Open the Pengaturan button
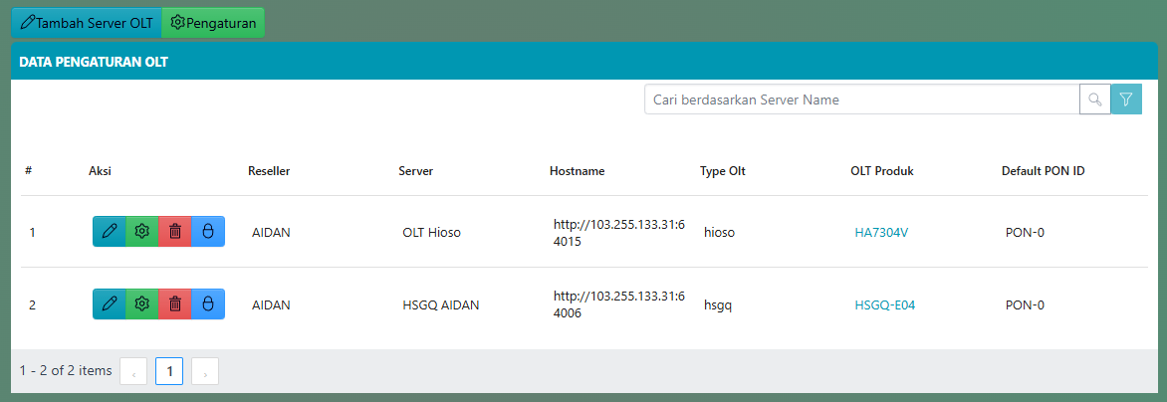1167x402 pixels. point(213,22)
